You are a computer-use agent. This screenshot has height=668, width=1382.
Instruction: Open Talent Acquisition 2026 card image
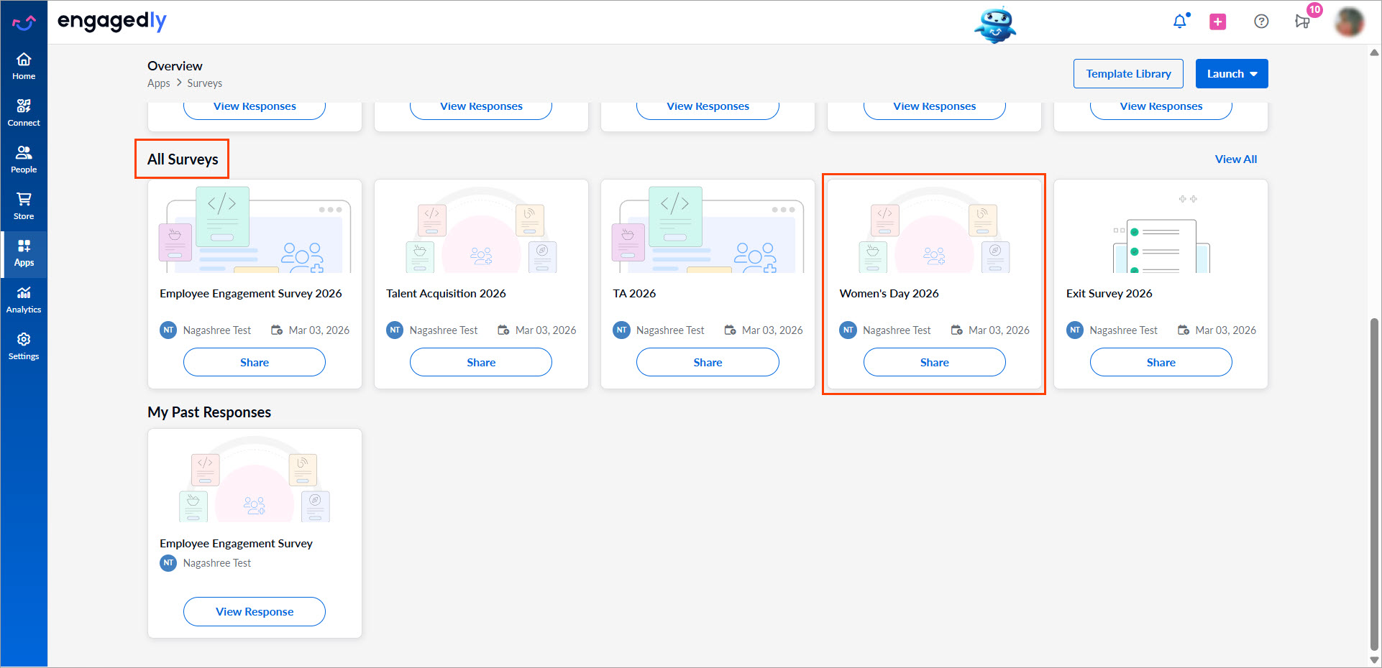click(x=481, y=229)
